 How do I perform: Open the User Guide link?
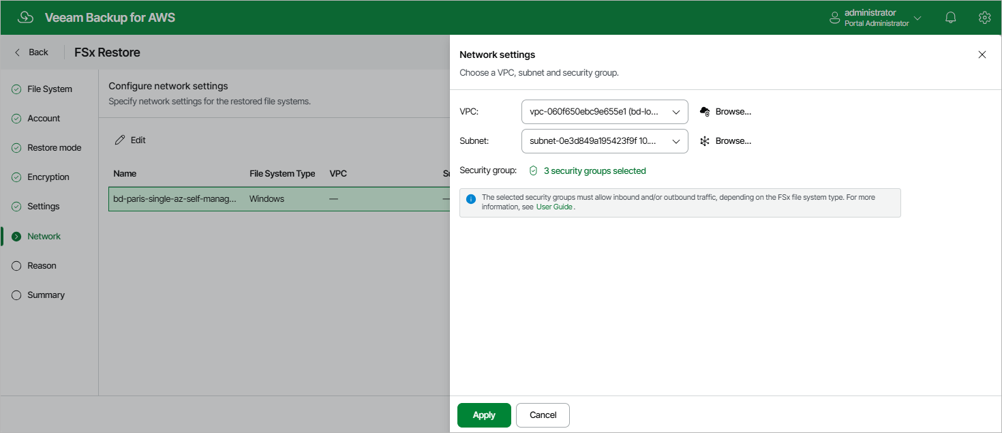554,207
